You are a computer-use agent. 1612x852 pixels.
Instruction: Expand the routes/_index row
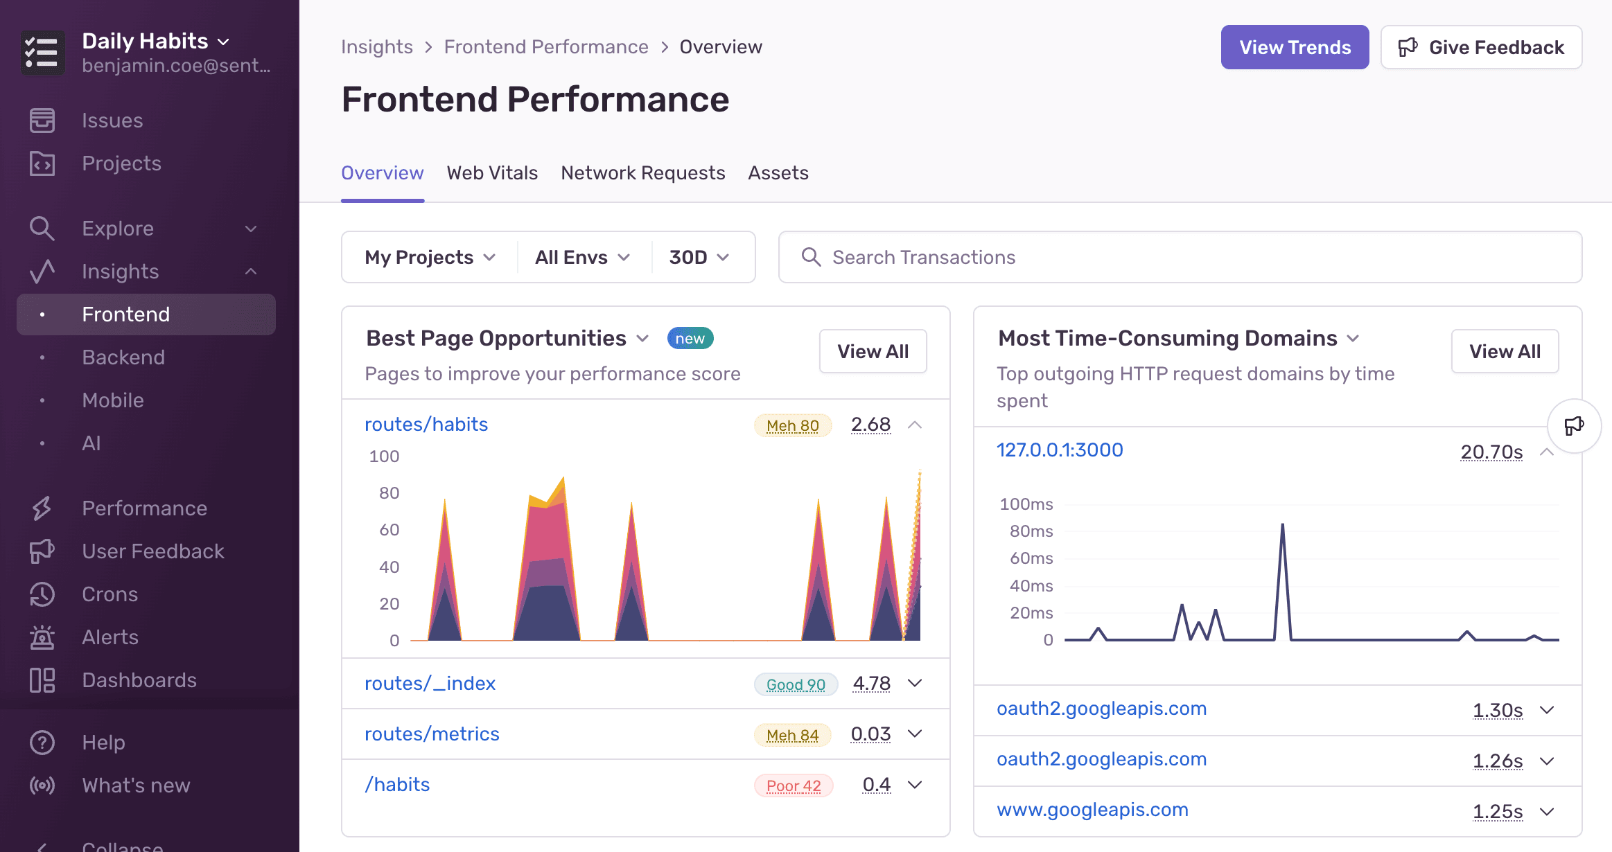point(915,684)
